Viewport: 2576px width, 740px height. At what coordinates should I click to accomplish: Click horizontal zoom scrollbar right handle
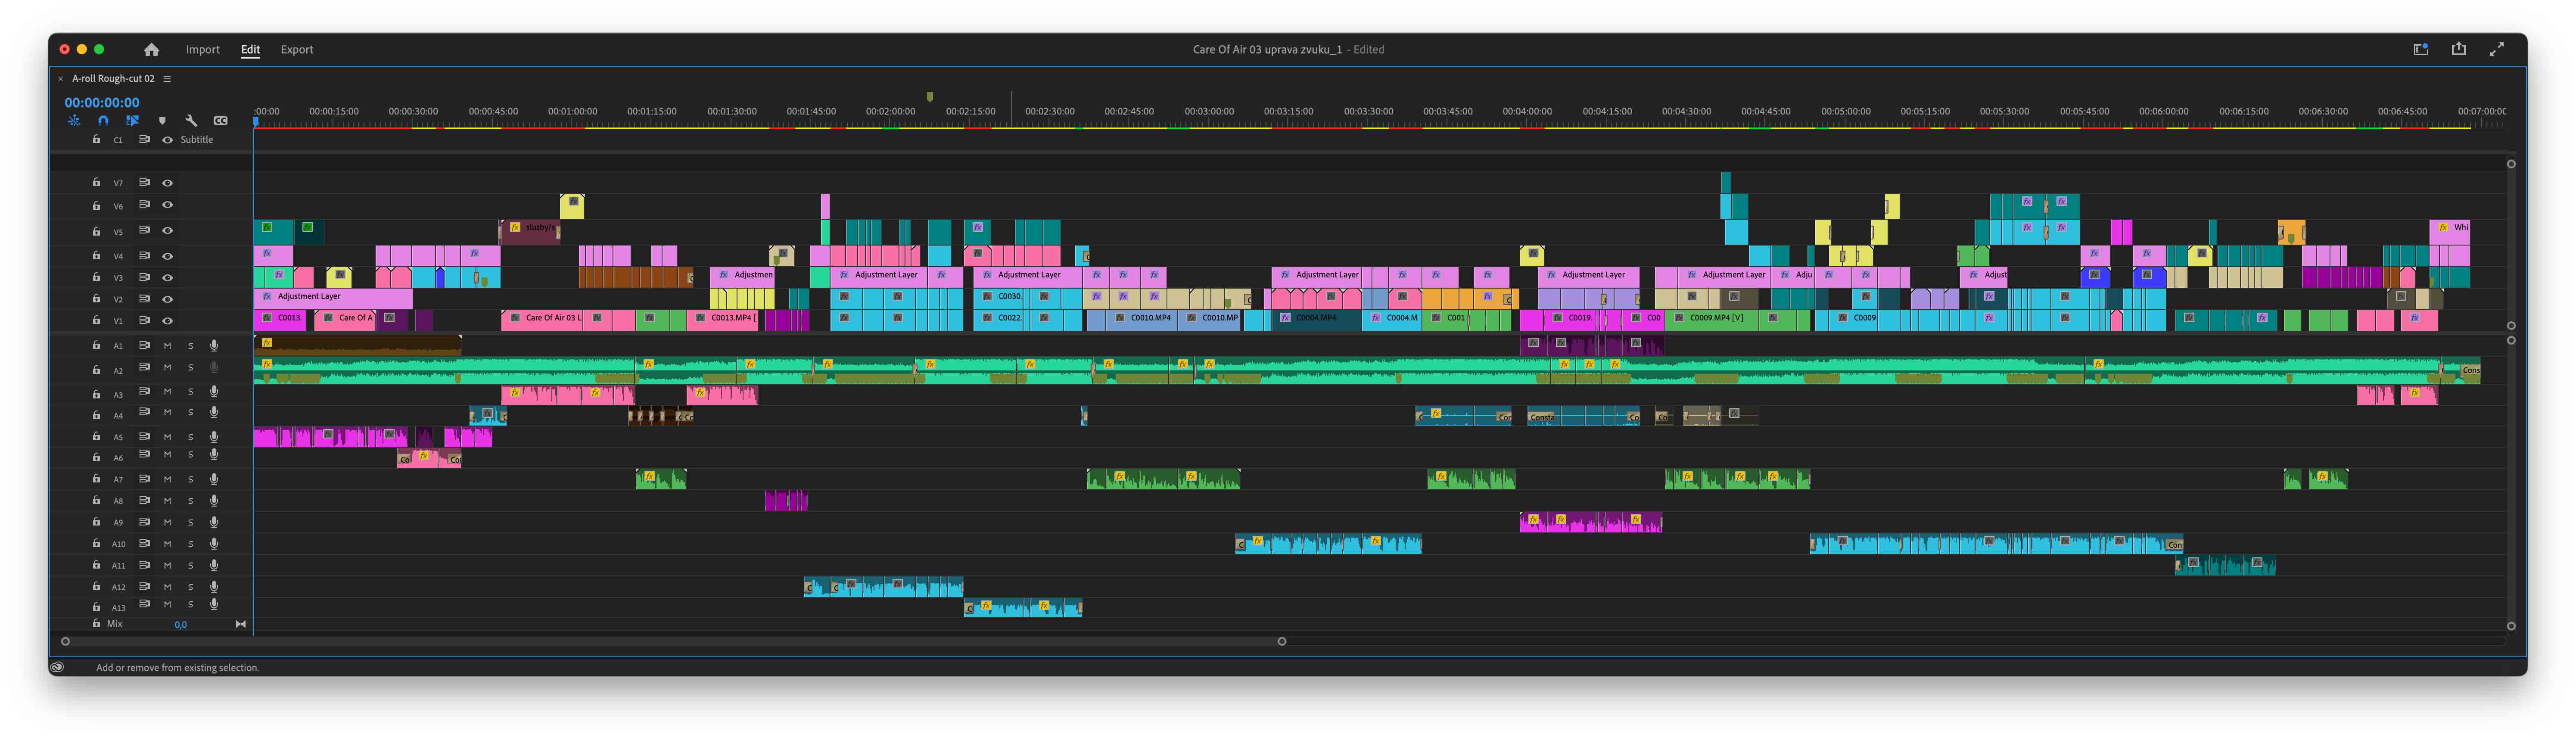[1282, 642]
